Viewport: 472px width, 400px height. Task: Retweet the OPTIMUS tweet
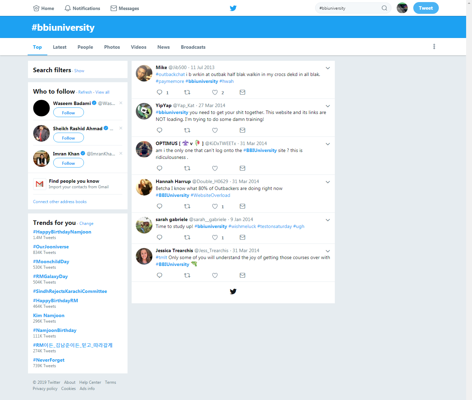pos(187,168)
